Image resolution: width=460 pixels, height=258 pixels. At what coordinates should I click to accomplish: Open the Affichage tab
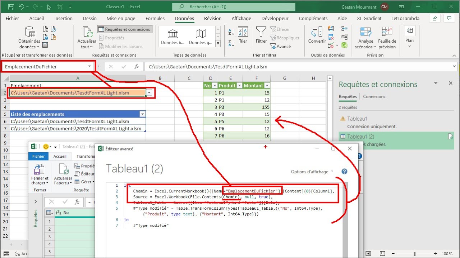[x=241, y=19]
